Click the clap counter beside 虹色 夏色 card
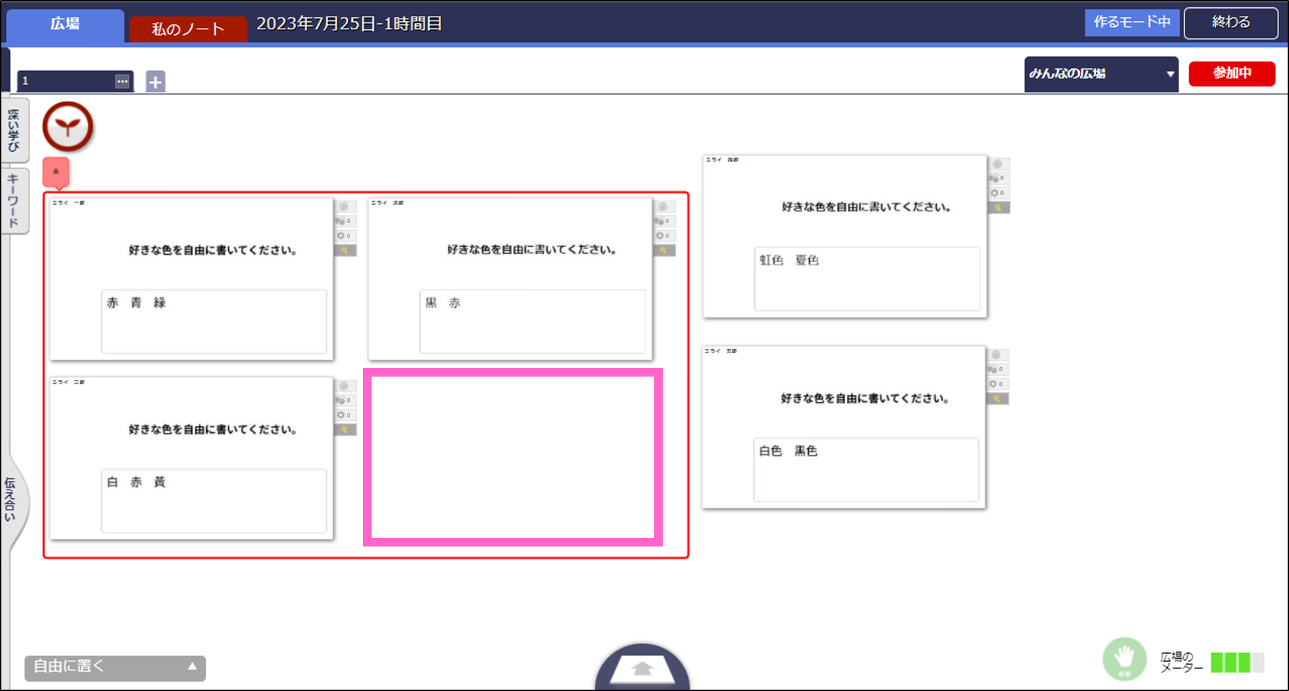The width and height of the screenshot is (1289, 691). tap(998, 178)
